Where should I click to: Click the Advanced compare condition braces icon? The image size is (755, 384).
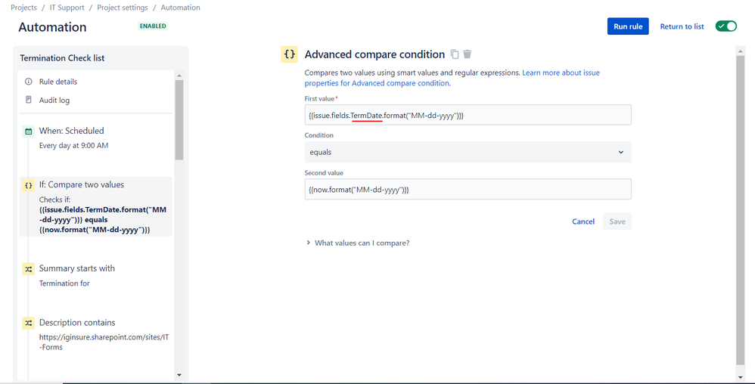click(290, 54)
